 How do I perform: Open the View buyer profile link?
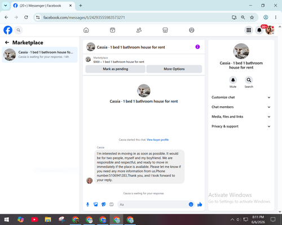point(157,139)
